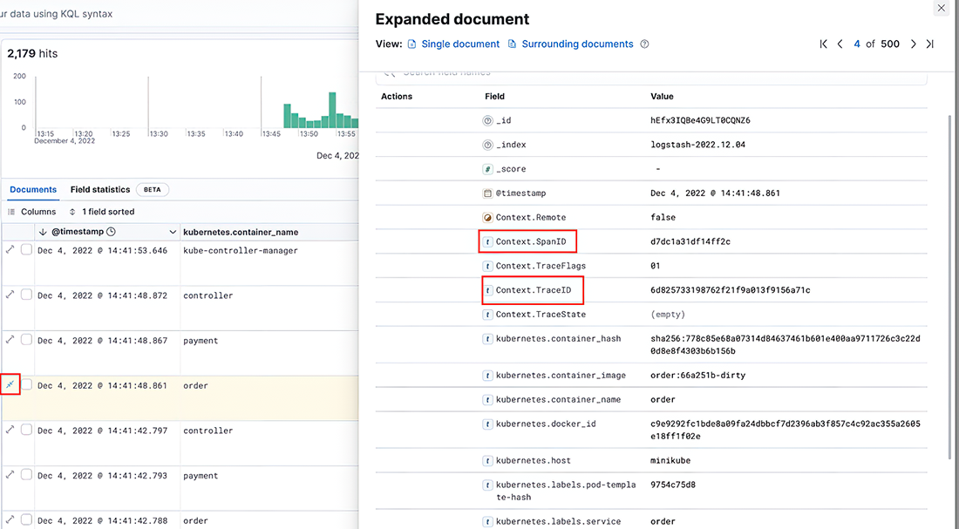This screenshot has width=959, height=529.
Task: Go to next document arrow
Action: [x=913, y=44]
